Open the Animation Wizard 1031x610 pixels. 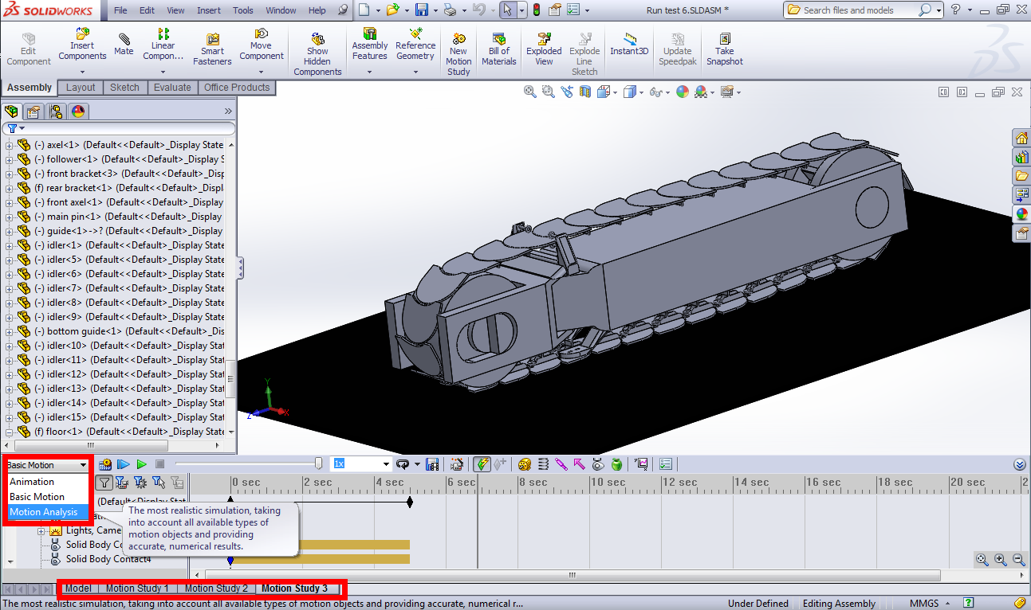457,464
